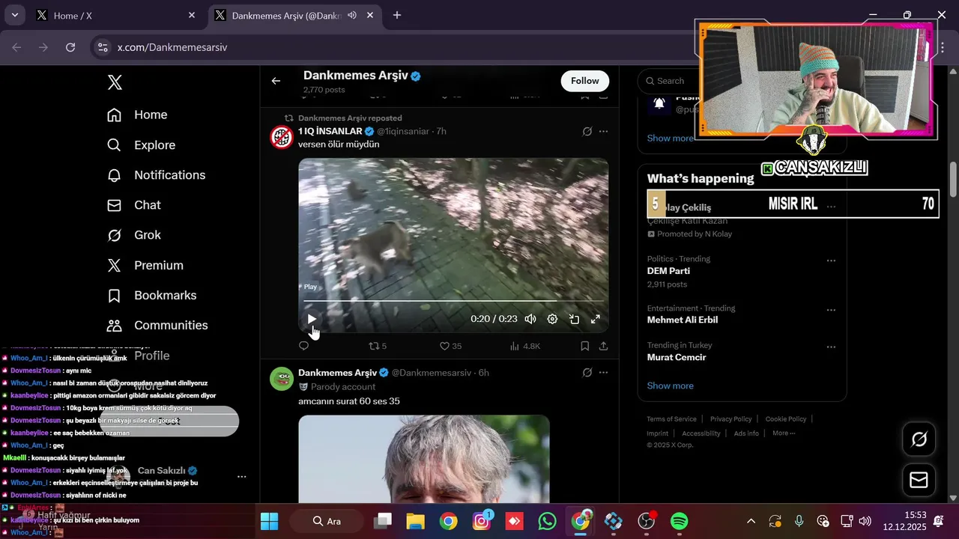Open account menu dots beside Can Sakızlı
Image resolution: width=959 pixels, height=539 pixels.
[241, 477]
